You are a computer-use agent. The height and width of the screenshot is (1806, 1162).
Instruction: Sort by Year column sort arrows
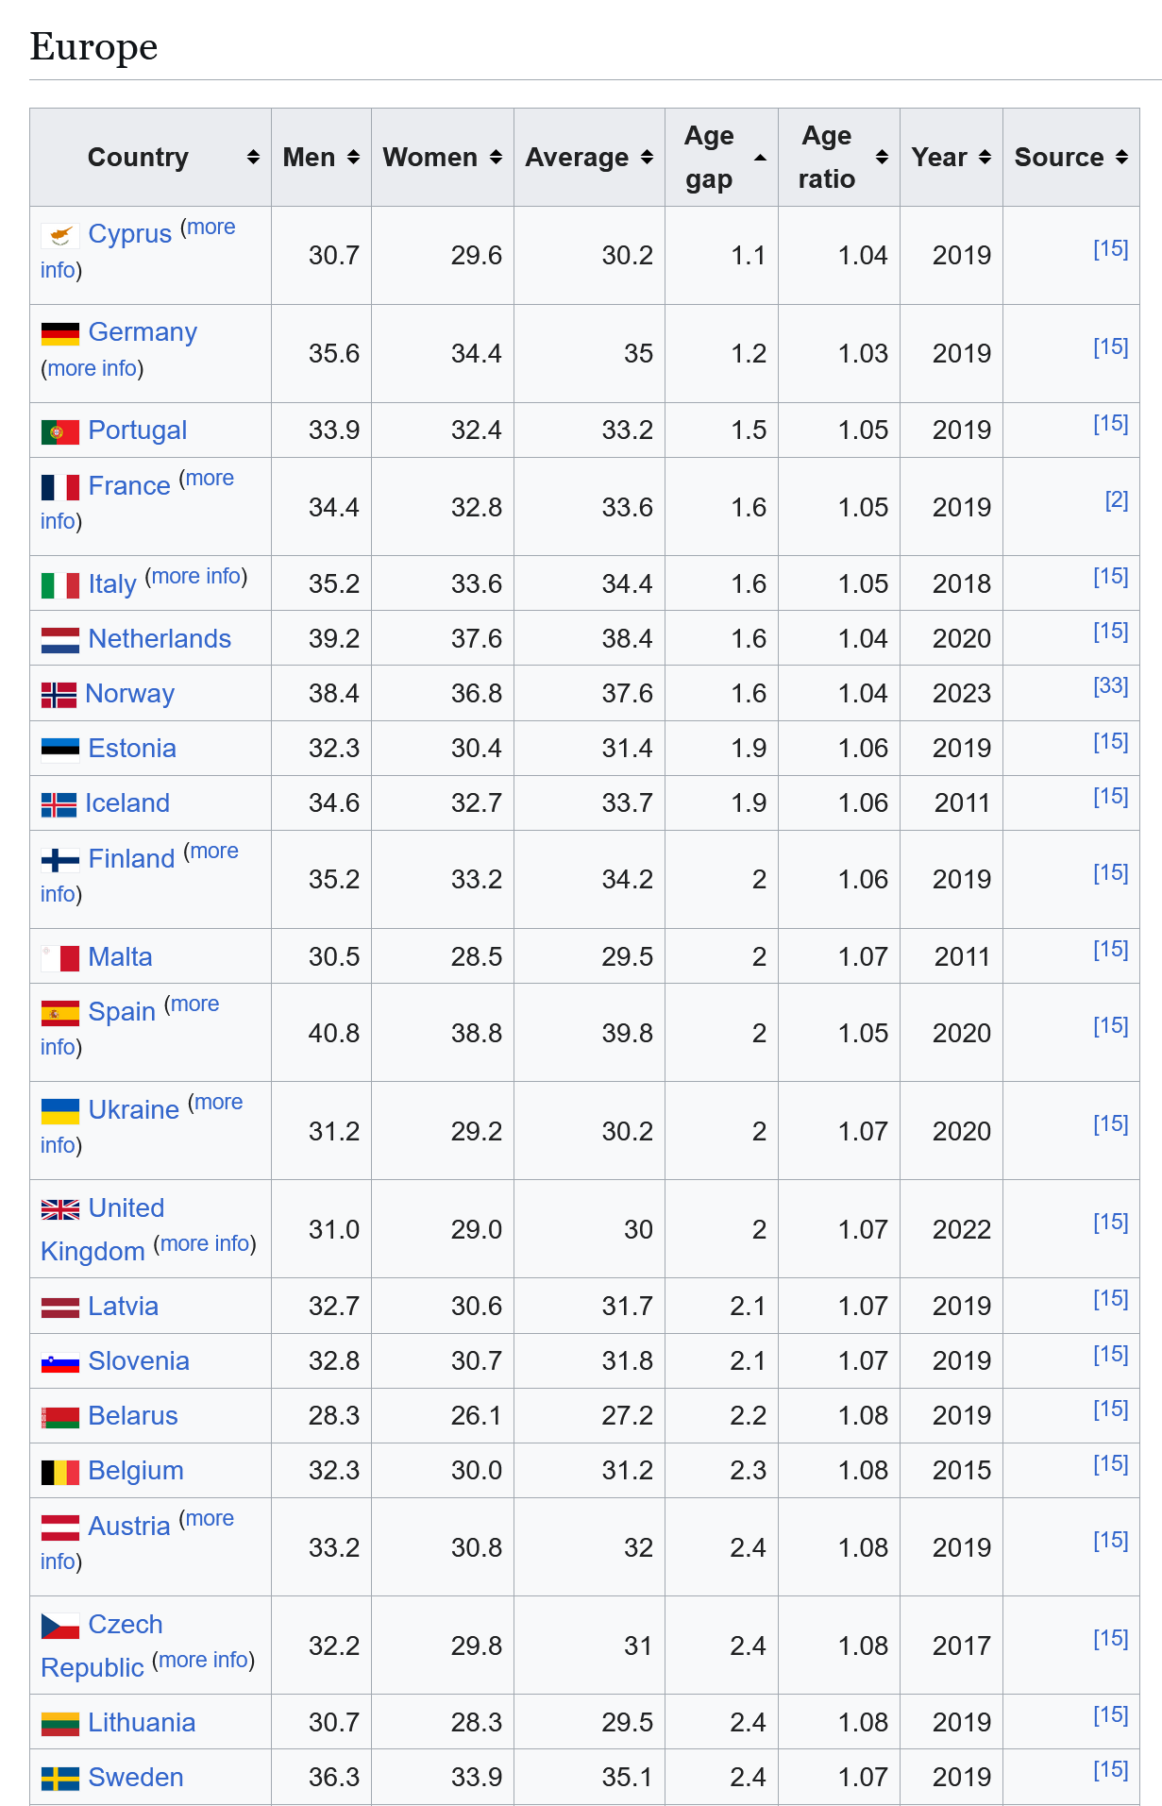985,158
